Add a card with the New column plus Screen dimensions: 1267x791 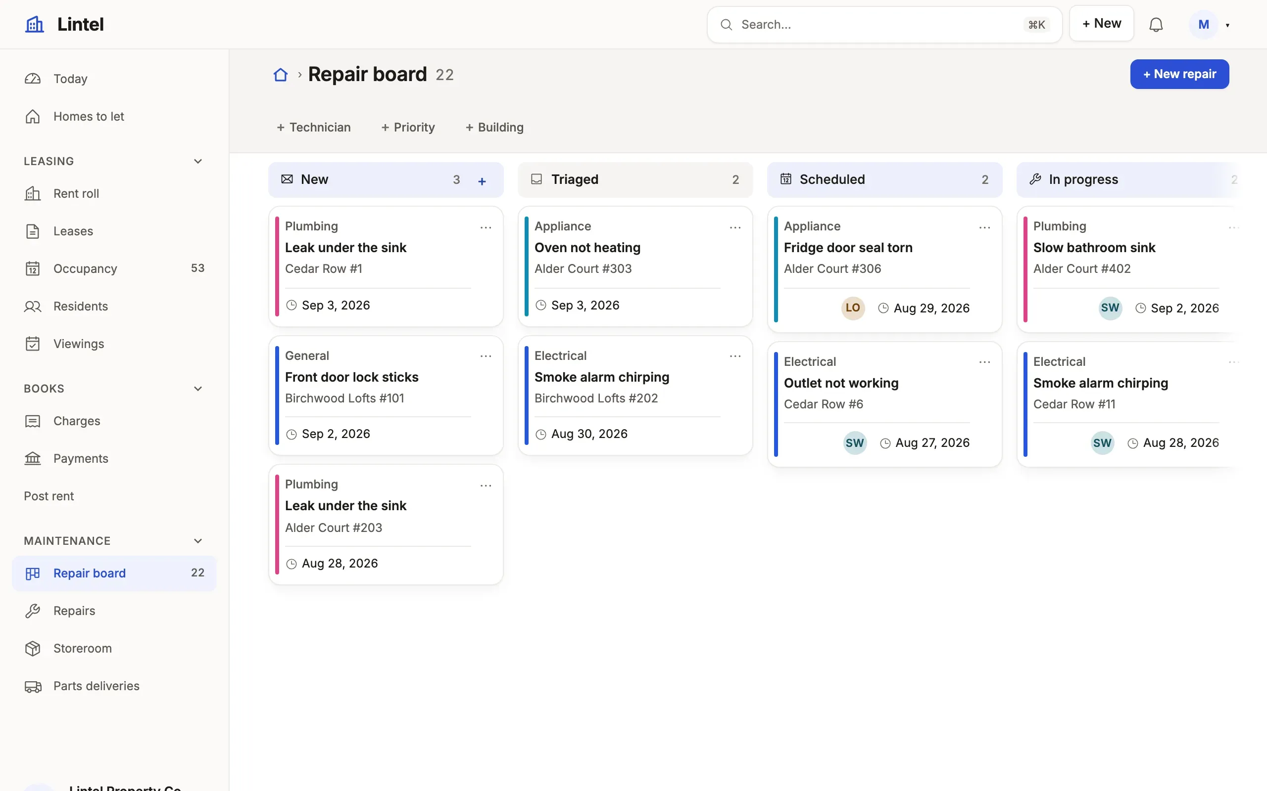pyautogui.click(x=482, y=181)
